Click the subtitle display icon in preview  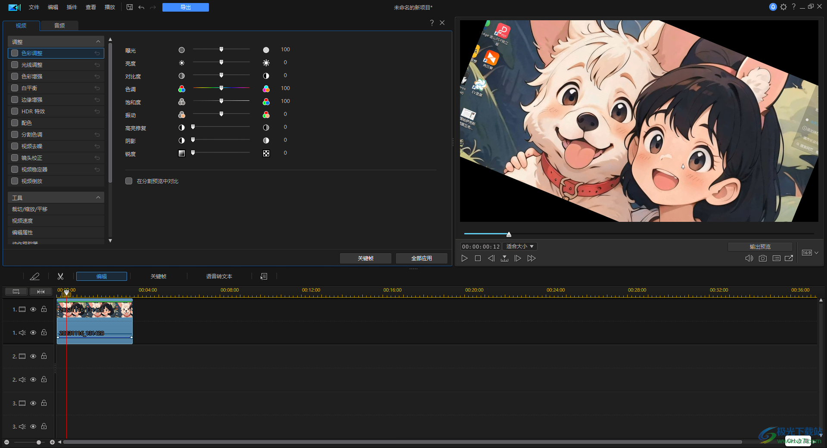point(777,258)
